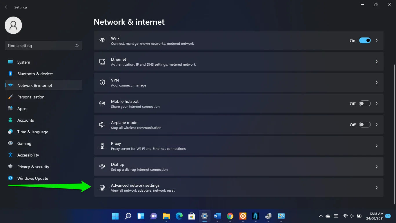Screen dimensions: 396x223
Task: Open the Windows Start menu
Action: tap(115, 216)
